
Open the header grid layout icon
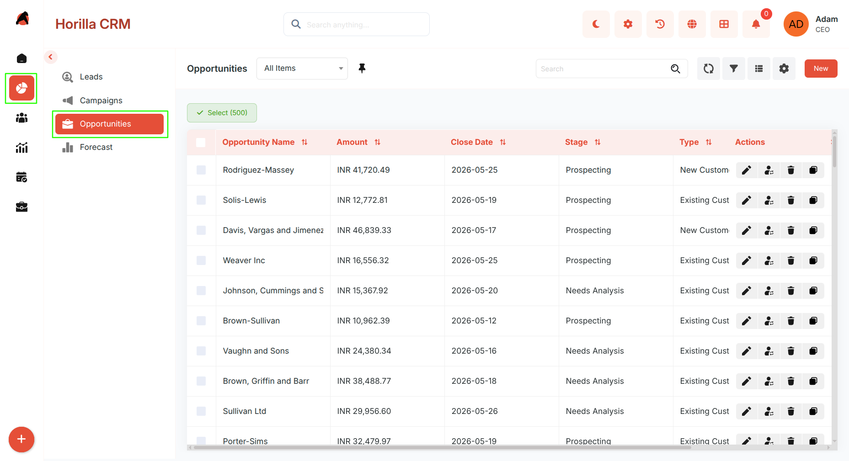coord(724,24)
